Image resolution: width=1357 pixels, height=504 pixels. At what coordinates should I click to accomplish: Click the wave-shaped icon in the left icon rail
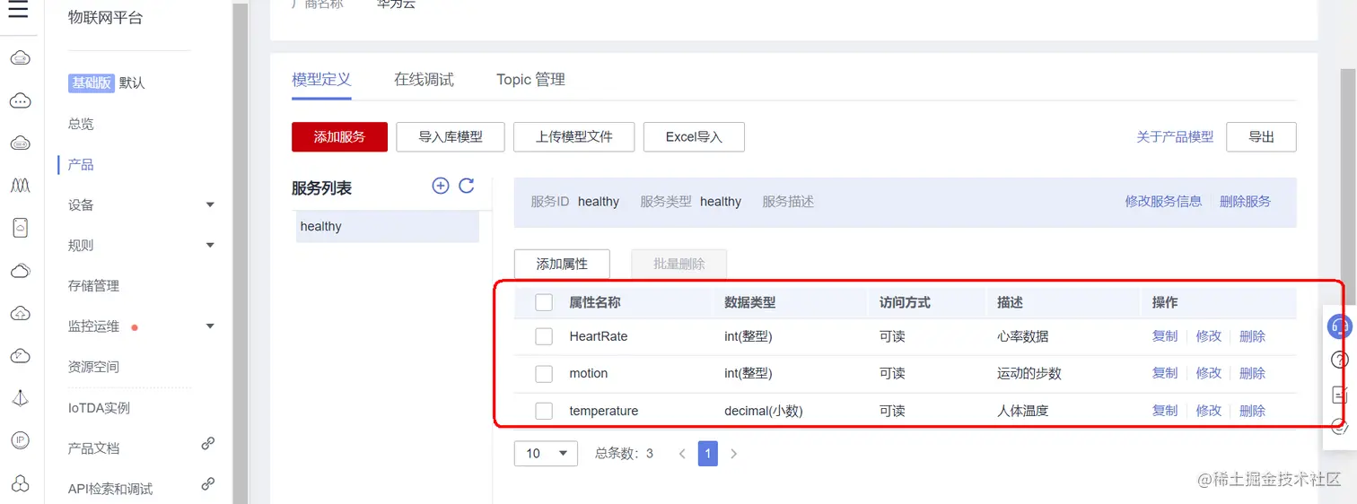click(x=21, y=186)
